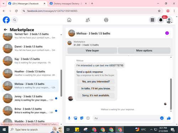The width and height of the screenshot is (178, 133).
Task: Open Kay 3 beds 1.5 baths conversation
Action: pos(30,61)
